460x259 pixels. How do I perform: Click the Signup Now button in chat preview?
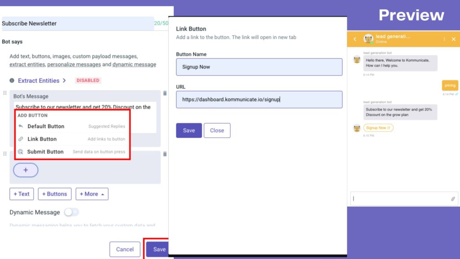point(378,128)
